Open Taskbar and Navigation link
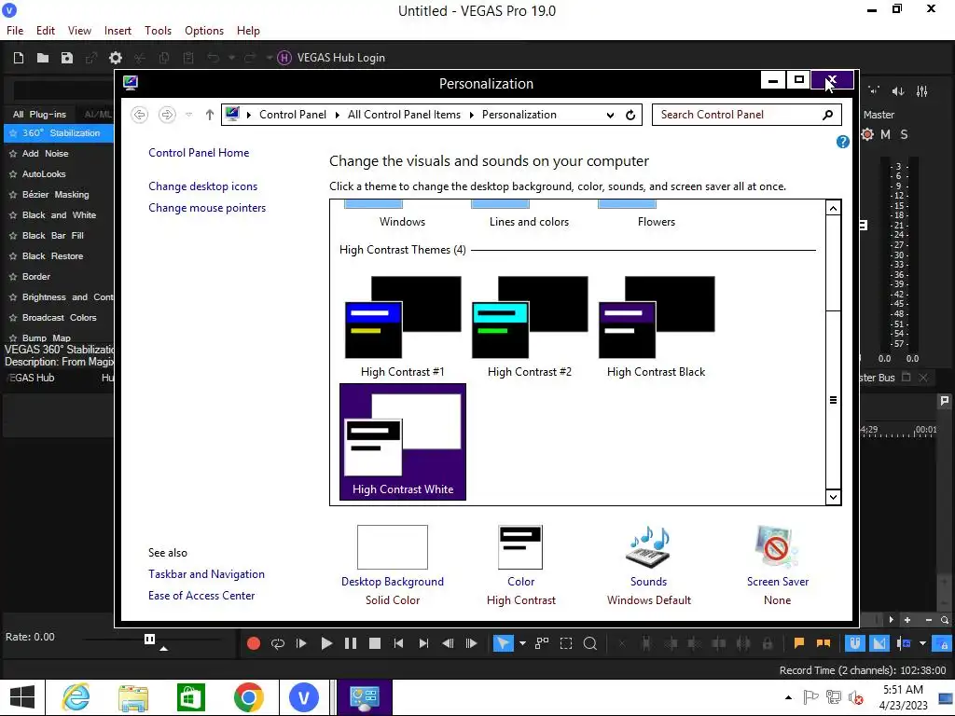The image size is (955, 716). point(206,574)
